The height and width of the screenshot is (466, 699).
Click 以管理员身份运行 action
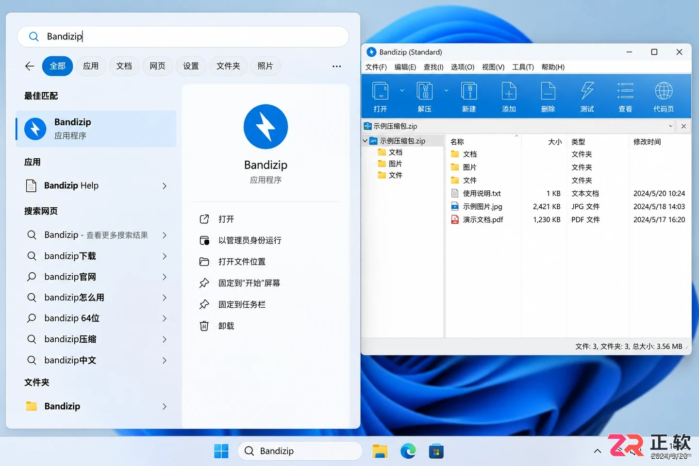(241, 240)
